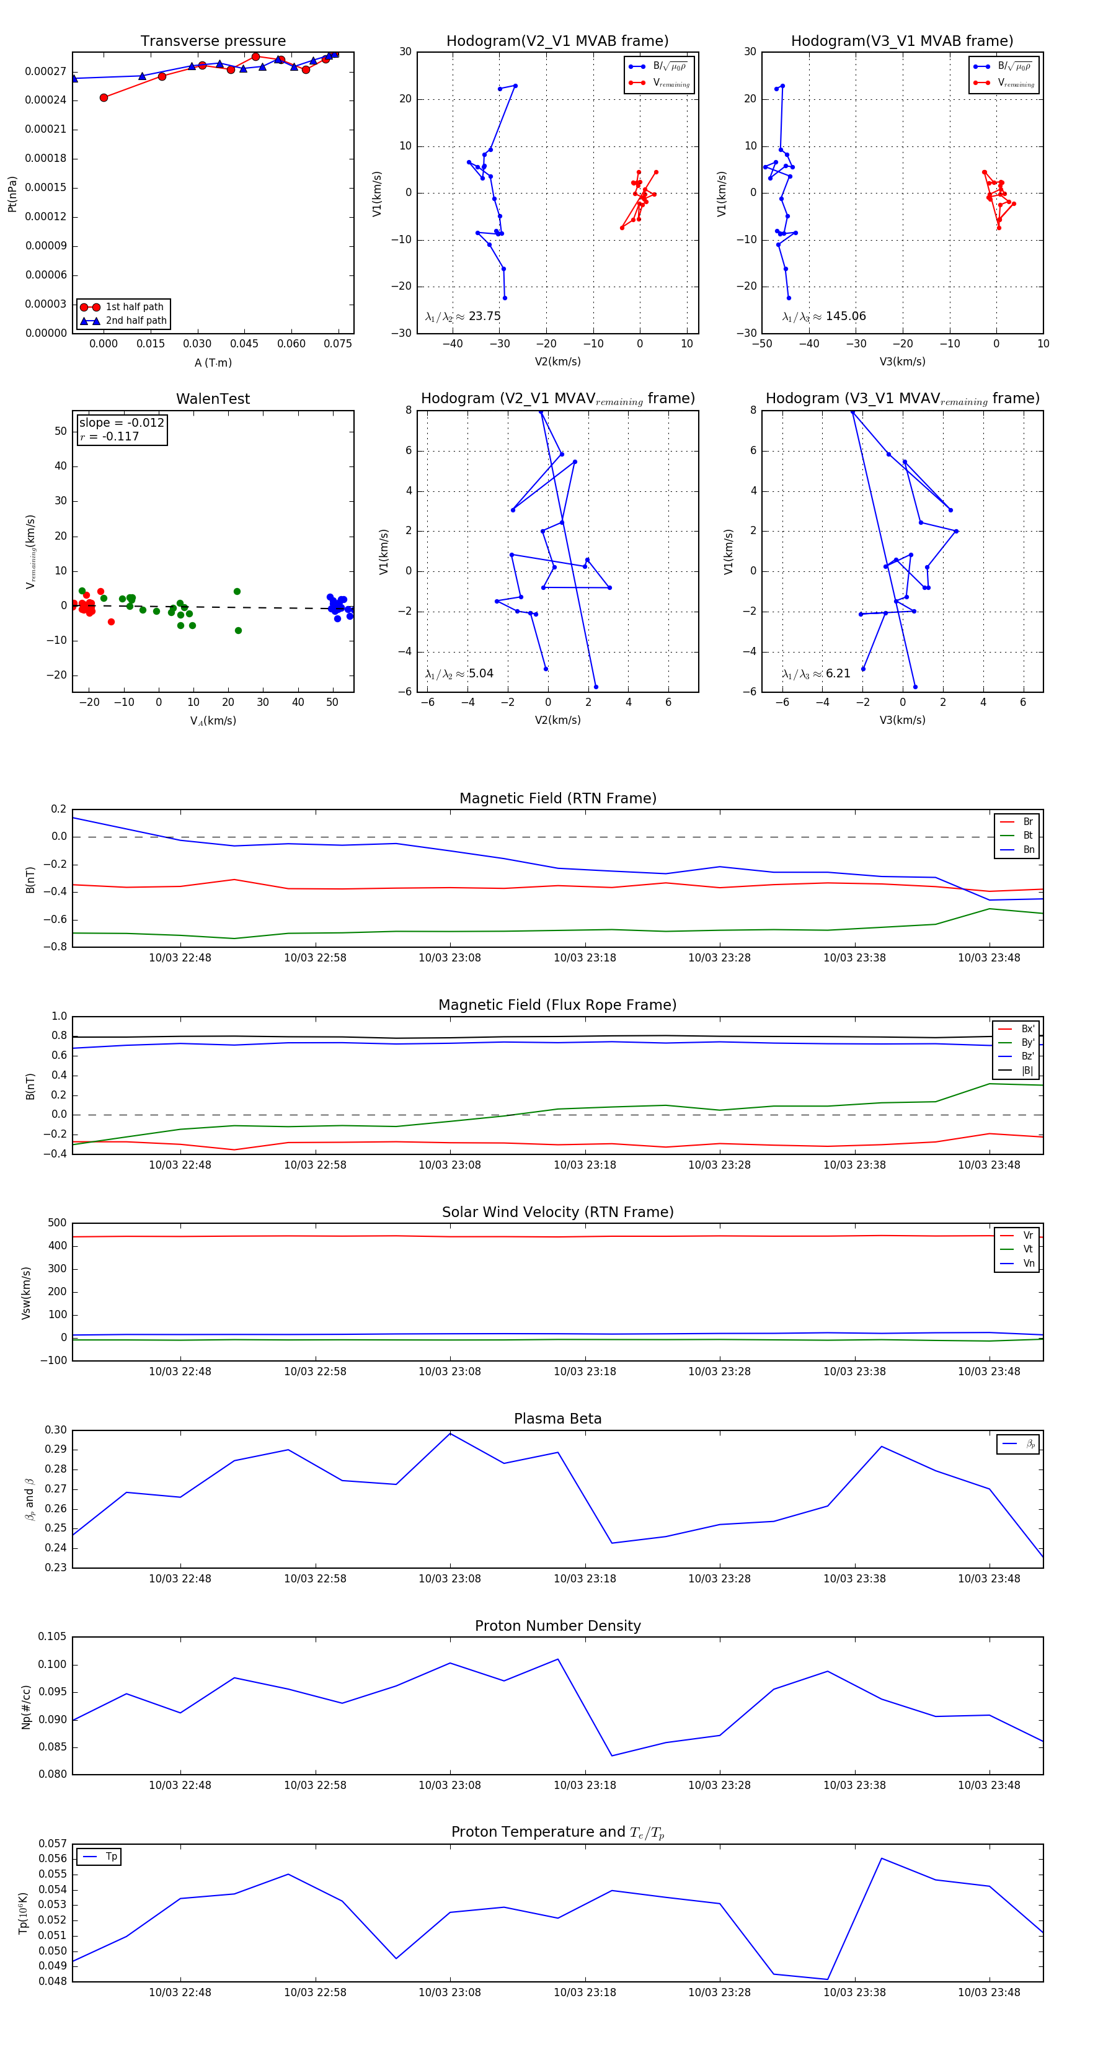
Task: Click the 'Hodogram (V3_V1 MVAV remaining frame)' title
Action: (902, 399)
